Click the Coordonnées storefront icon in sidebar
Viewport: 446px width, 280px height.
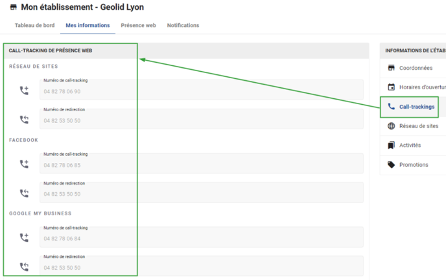tap(391, 68)
